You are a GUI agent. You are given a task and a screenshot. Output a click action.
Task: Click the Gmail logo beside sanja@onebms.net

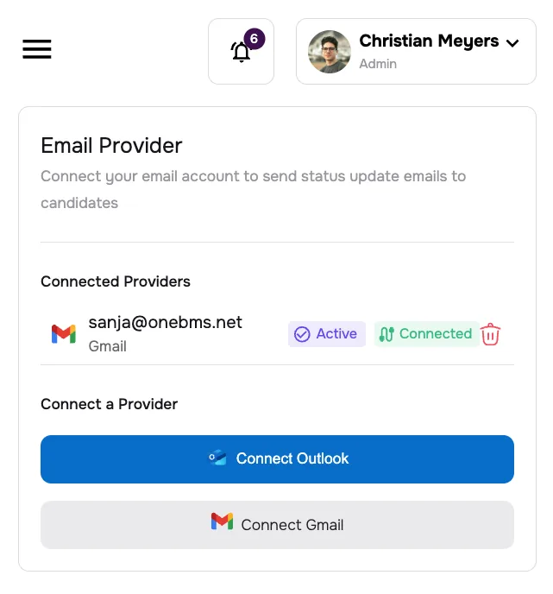pyautogui.click(x=64, y=334)
